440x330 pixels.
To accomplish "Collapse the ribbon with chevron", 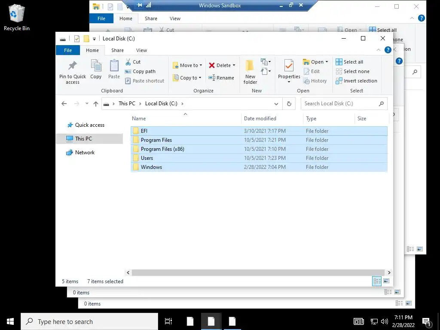I will pyautogui.click(x=378, y=50).
